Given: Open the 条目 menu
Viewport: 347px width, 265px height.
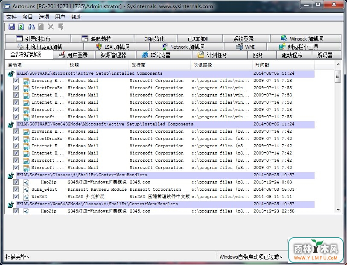Looking at the screenshot, I should pyautogui.click(x=27, y=17).
